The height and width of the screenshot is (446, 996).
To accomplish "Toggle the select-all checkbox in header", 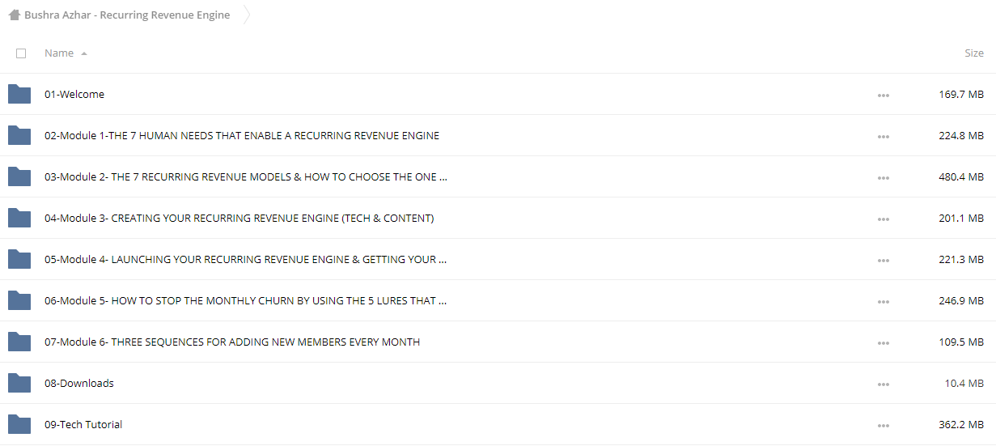I will (x=21, y=53).
